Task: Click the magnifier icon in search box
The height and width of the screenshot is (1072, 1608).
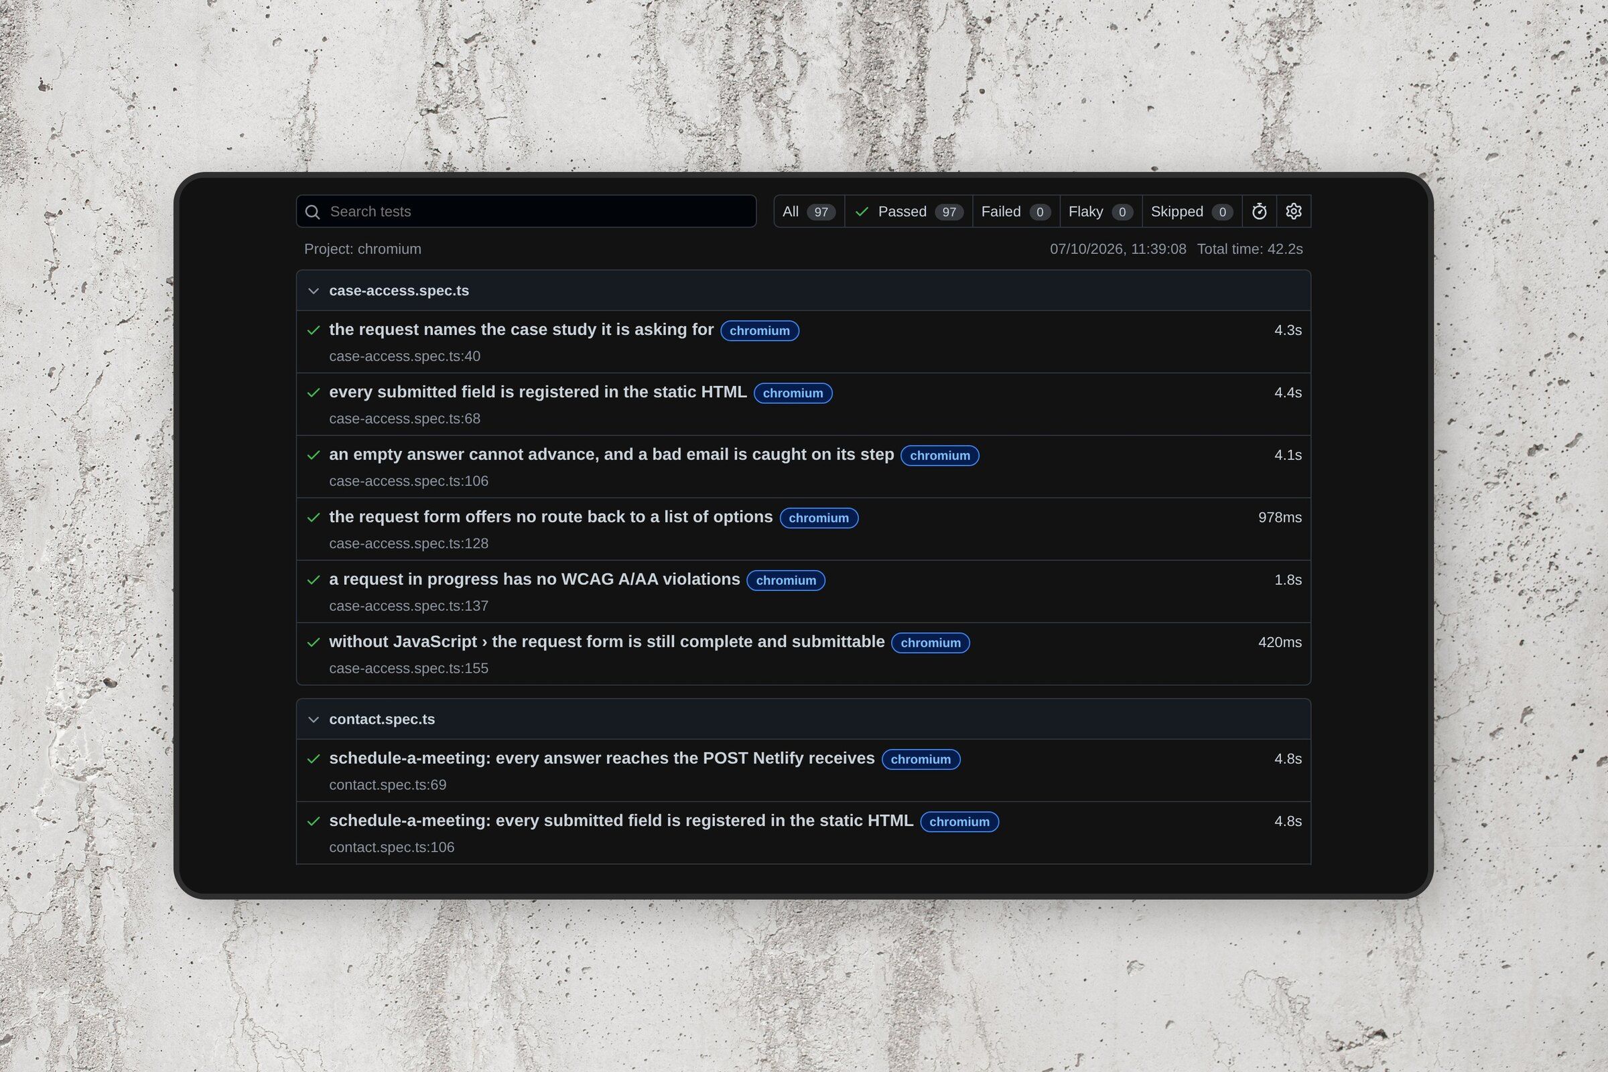Action: (x=312, y=212)
